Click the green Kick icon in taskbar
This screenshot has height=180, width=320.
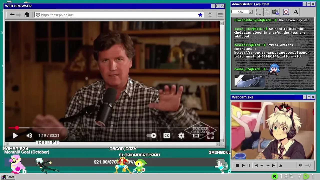274,176
